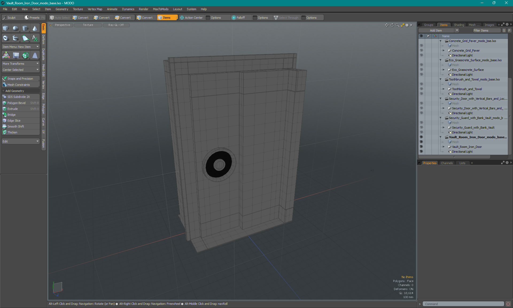Open Items panel settings gear
Viewport: 513px width, 308px height.
pos(507,25)
